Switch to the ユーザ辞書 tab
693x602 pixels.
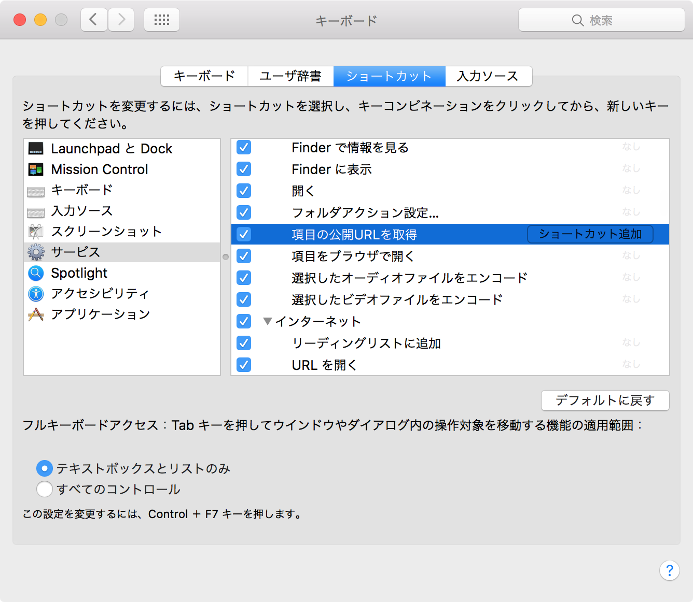[x=290, y=76]
